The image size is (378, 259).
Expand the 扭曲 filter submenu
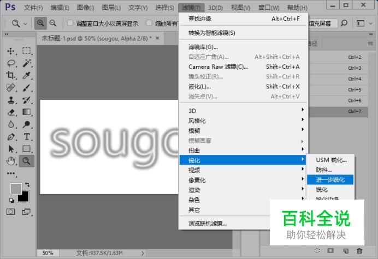[x=243, y=150]
